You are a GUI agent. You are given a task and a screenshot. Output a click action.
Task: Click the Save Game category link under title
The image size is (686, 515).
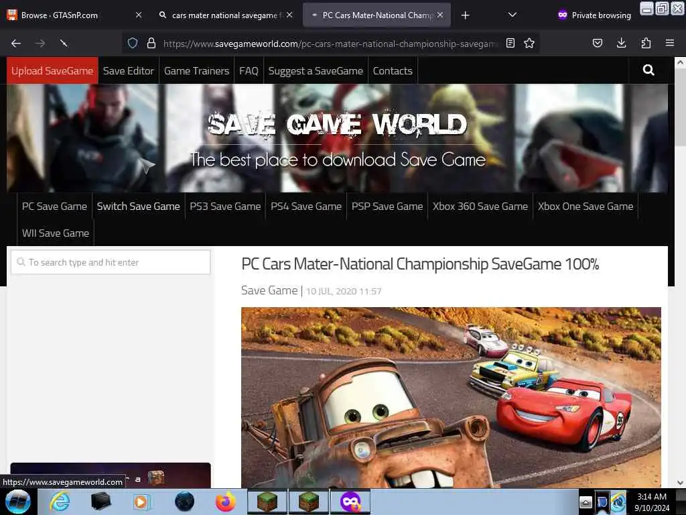tap(269, 290)
